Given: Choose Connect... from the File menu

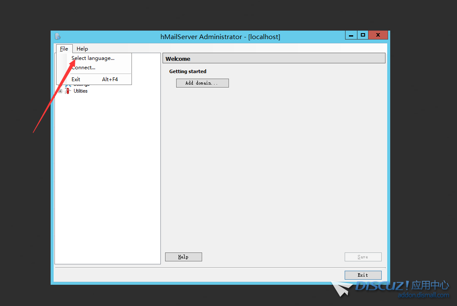Looking at the screenshot, I should [x=83, y=68].
